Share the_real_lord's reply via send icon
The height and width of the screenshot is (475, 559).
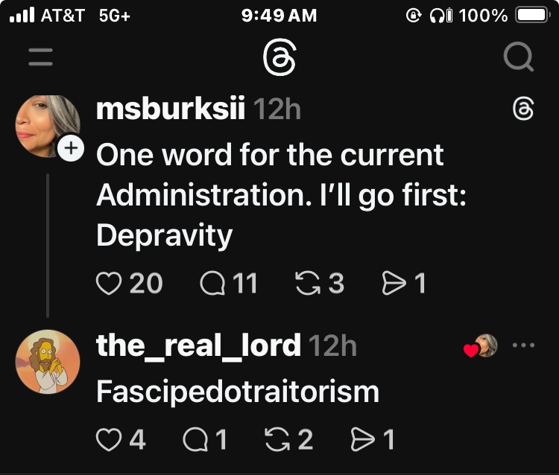tap(361, 440)
